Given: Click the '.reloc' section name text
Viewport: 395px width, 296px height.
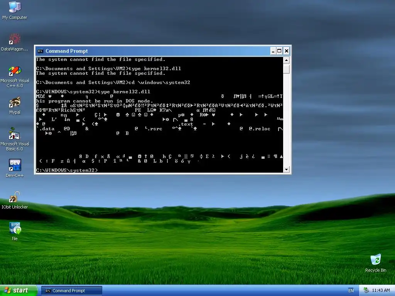Looking at the screenshot, I should pos(261,129).
